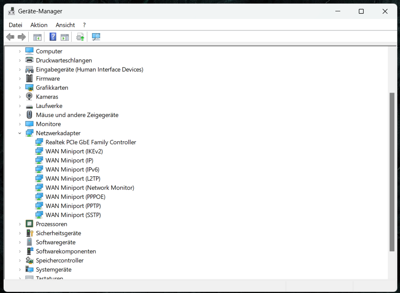Click the vertical scrollbar thumb

[392, 172]
